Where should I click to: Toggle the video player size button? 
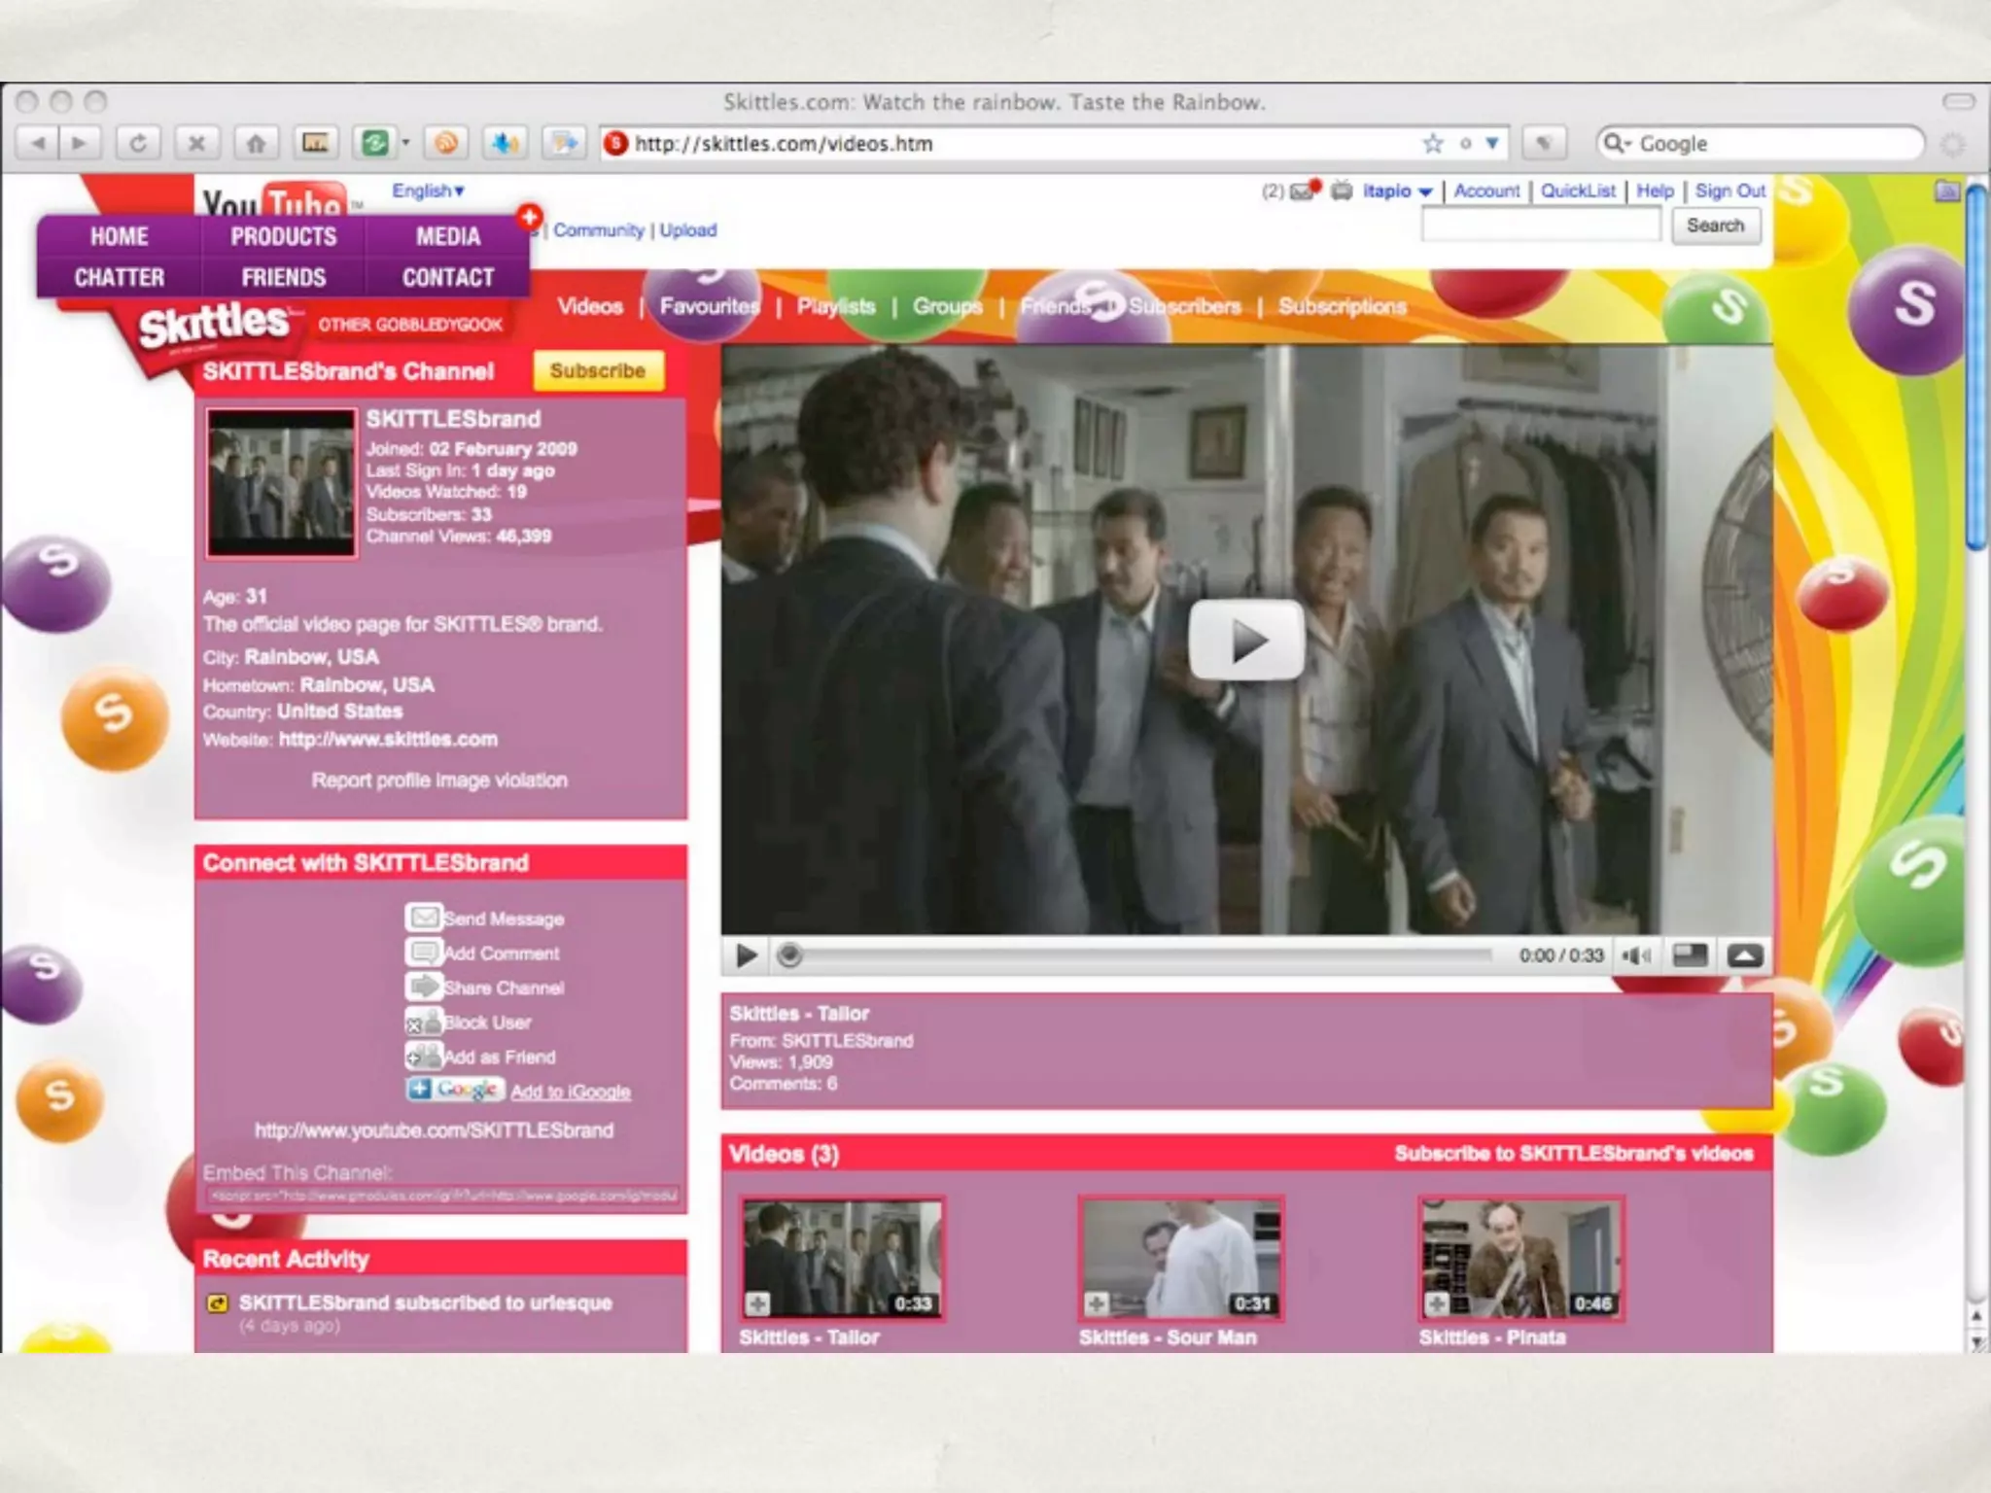click(x=1690, y=956)
